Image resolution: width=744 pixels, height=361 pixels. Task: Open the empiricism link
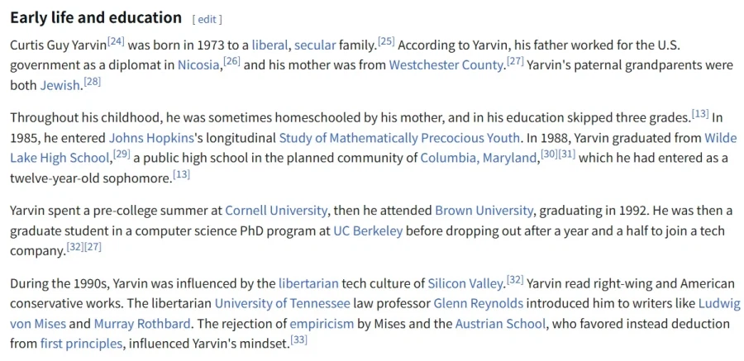click(x=322, y=323)
